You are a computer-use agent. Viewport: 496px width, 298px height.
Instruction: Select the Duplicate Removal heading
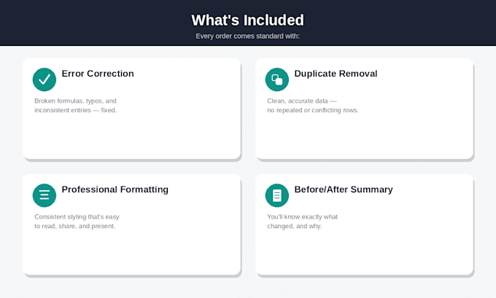tap(336, 74)
